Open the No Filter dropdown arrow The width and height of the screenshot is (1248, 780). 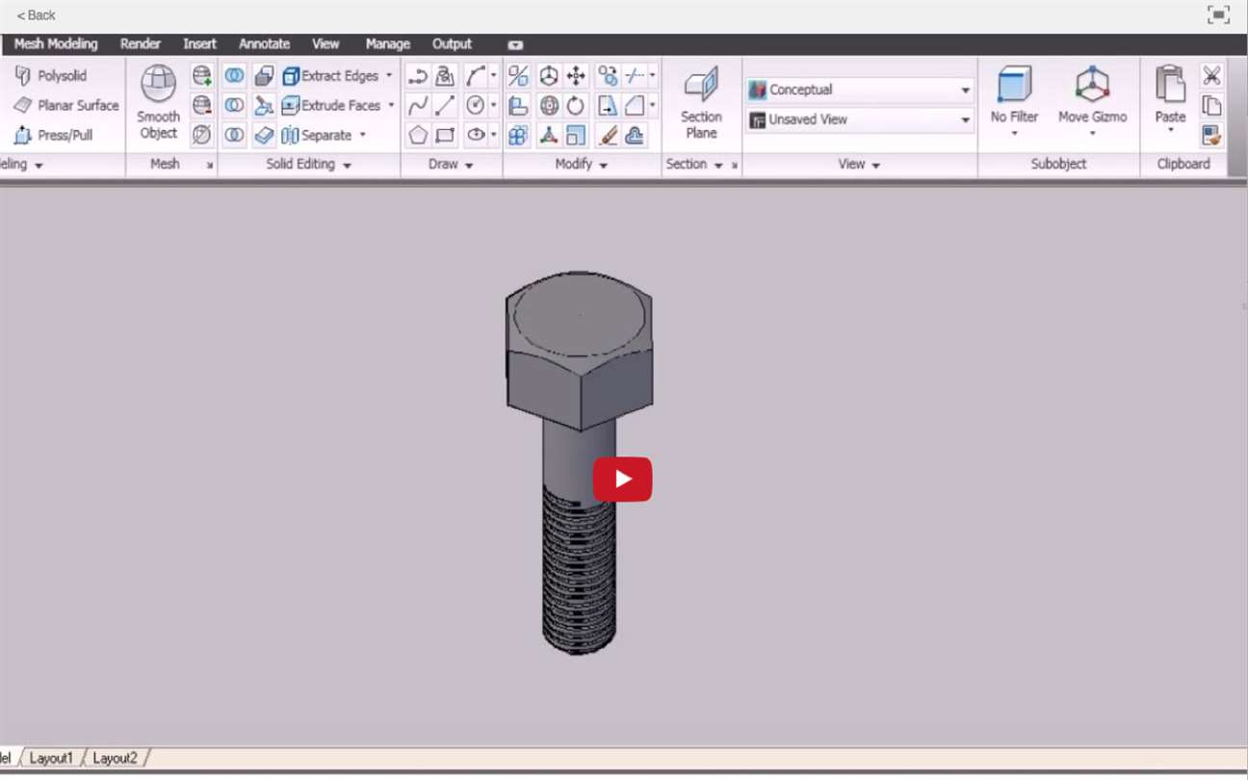pyautogui.click(x=1014, y=134)
